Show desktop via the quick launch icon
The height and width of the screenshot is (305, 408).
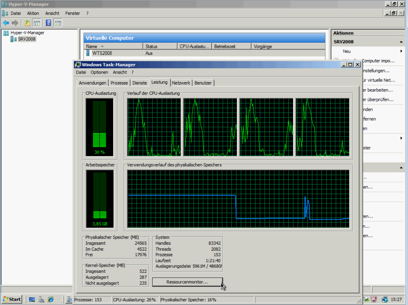click(32, 299)
